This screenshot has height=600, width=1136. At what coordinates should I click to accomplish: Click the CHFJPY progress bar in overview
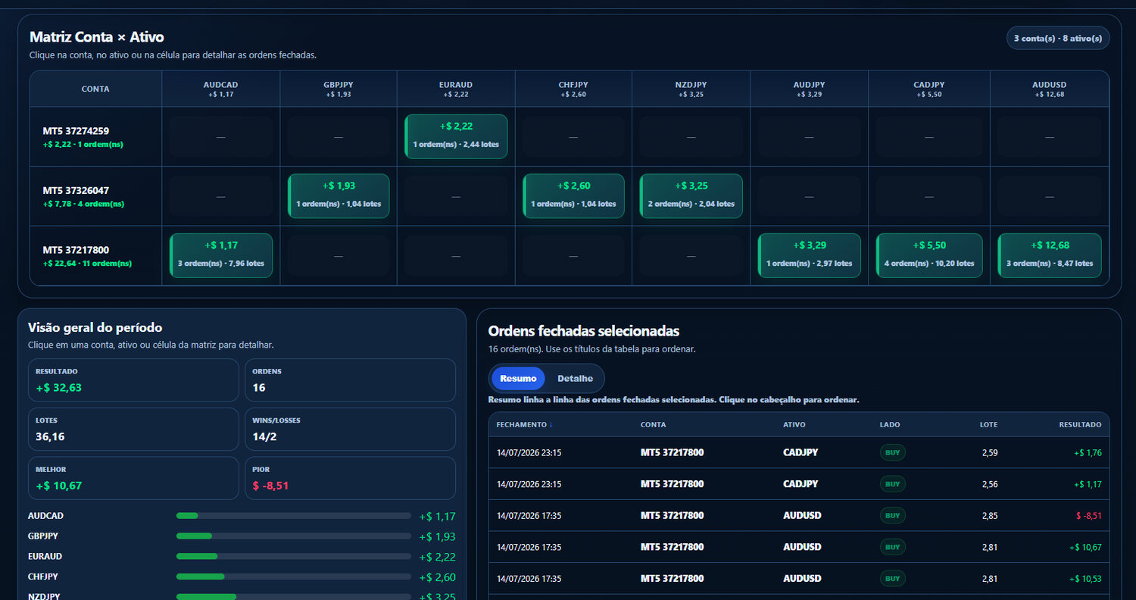pos(294,577)
